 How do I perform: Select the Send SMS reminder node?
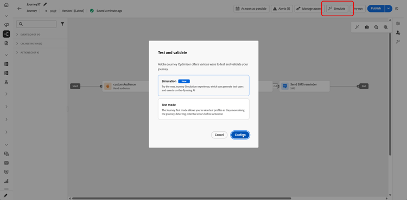(304, 86)
